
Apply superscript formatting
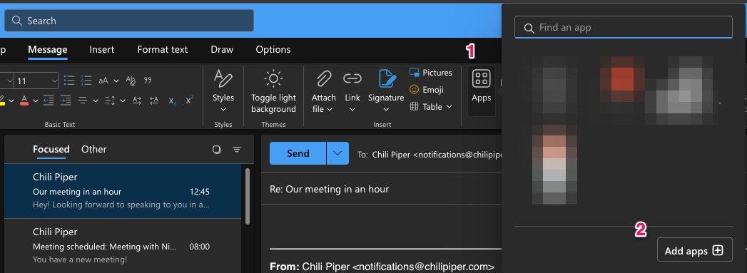[x=190, y=101]
